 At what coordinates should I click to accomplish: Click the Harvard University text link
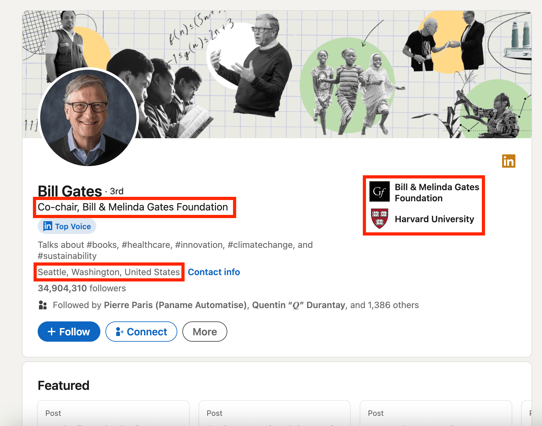click(x=434, y=219)
